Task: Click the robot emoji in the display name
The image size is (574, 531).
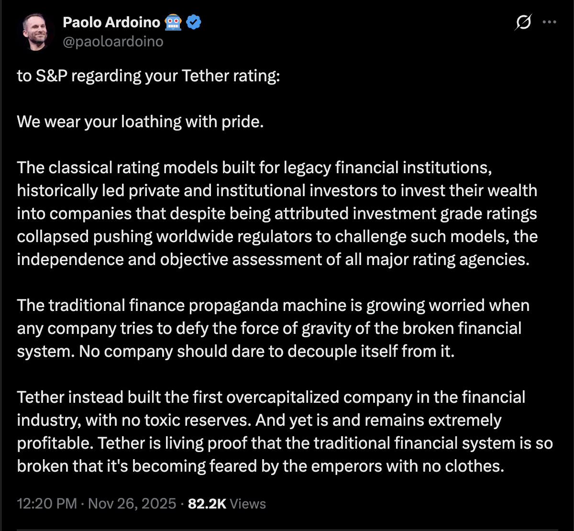Action: tap(173, 22)
